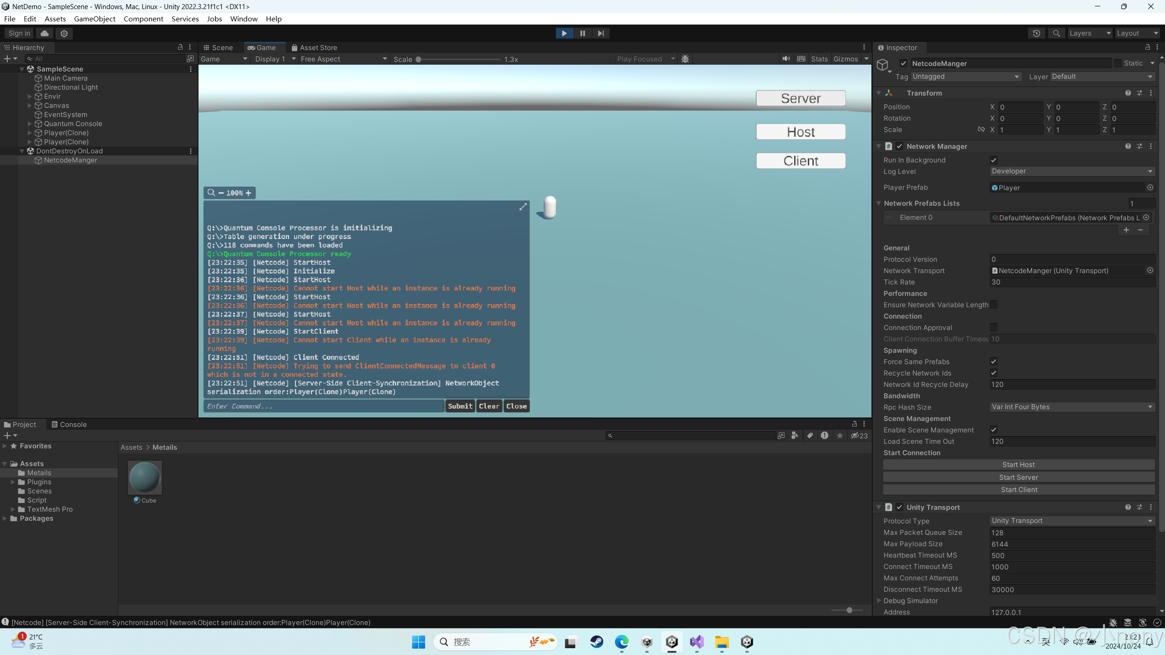
Task: Uncheck Force Same Prefabs option
Action: pos(994,361)
